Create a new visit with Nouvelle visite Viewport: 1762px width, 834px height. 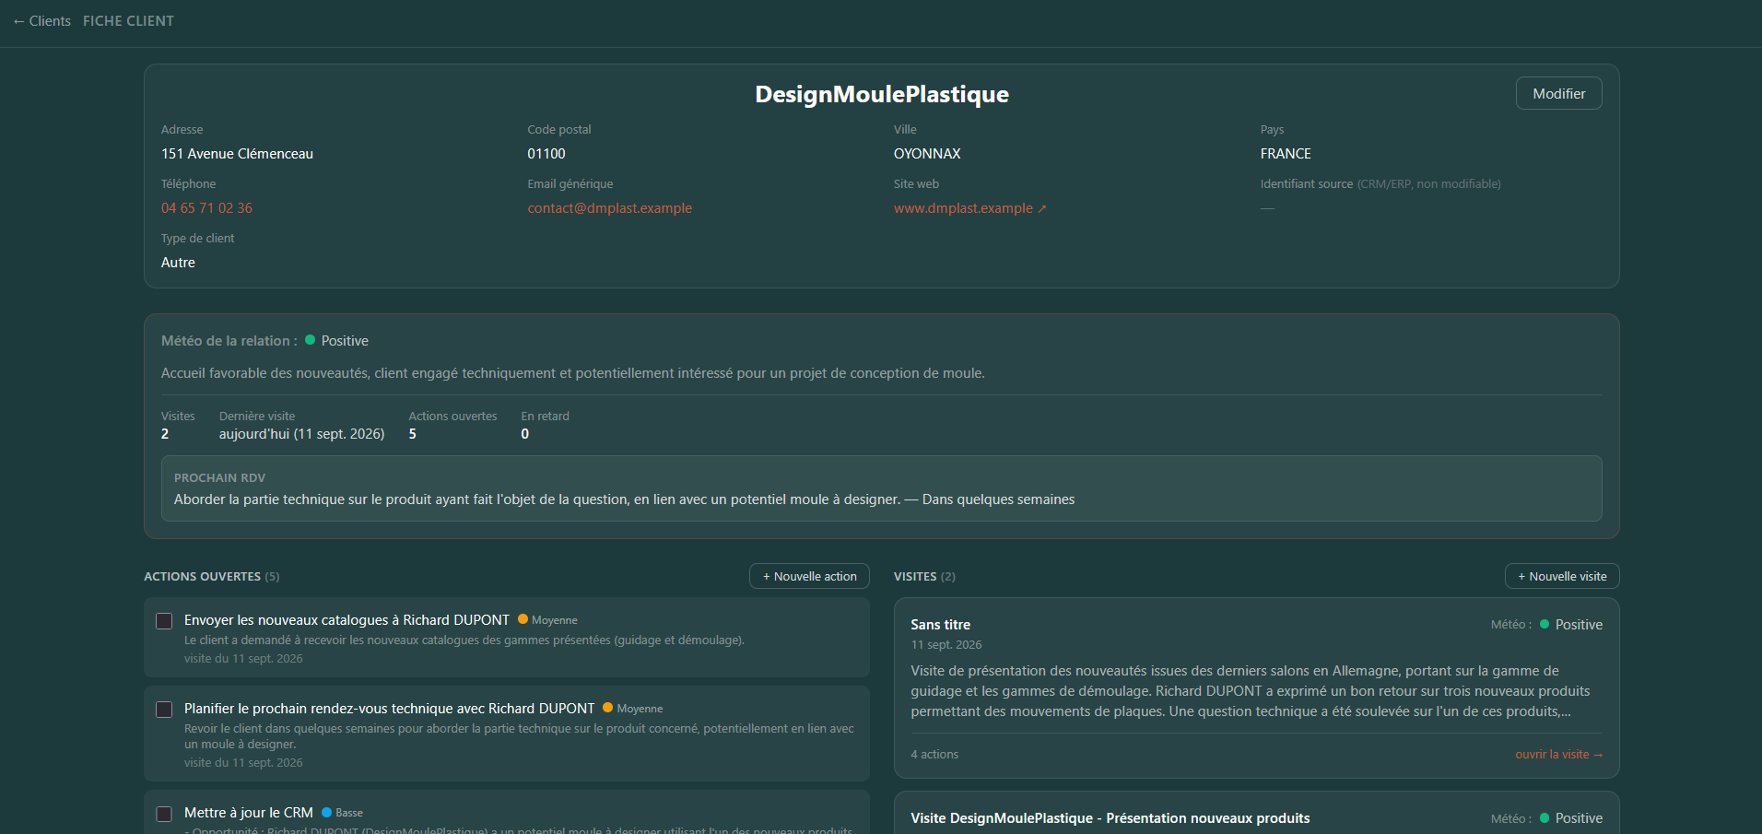(1562, 576)
